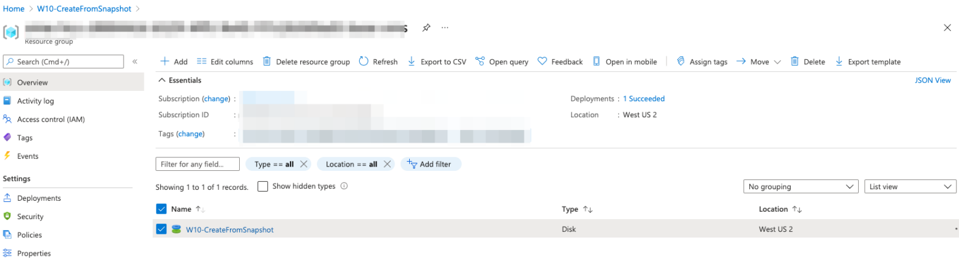Deselect the W10-CreateFromSnapshot row checkbox

161,229
